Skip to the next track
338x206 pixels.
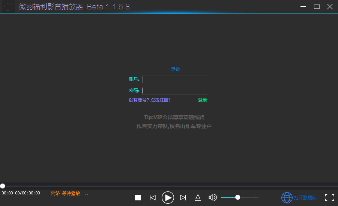tap(183, 197)
